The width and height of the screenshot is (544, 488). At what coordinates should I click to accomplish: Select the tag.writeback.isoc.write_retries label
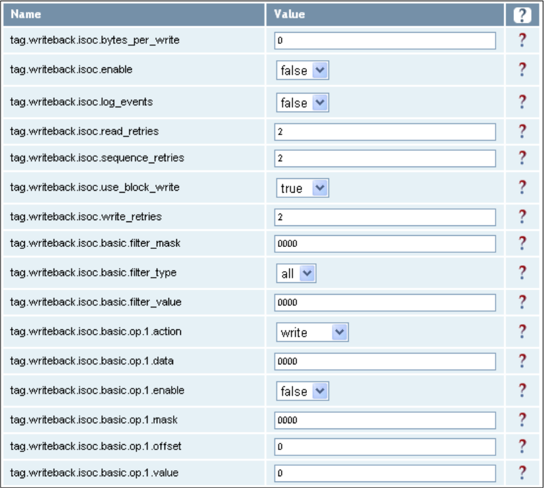86,217
